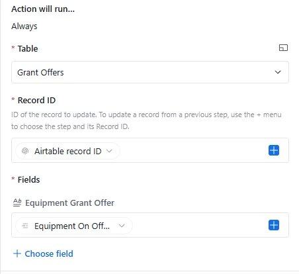Click the plus icon beside Choose field
The height and width of the screenshot is (274, 299).
[17, 253]
